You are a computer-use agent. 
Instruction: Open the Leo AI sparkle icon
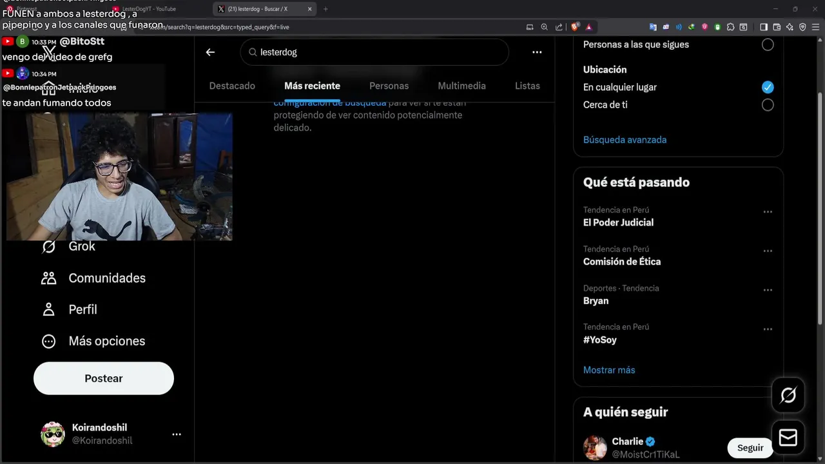(790, 27)
